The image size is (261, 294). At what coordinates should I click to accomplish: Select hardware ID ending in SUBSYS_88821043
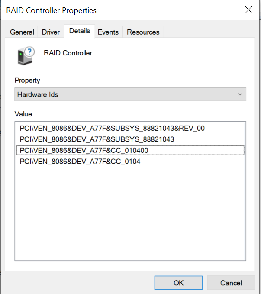click(97, 139)
